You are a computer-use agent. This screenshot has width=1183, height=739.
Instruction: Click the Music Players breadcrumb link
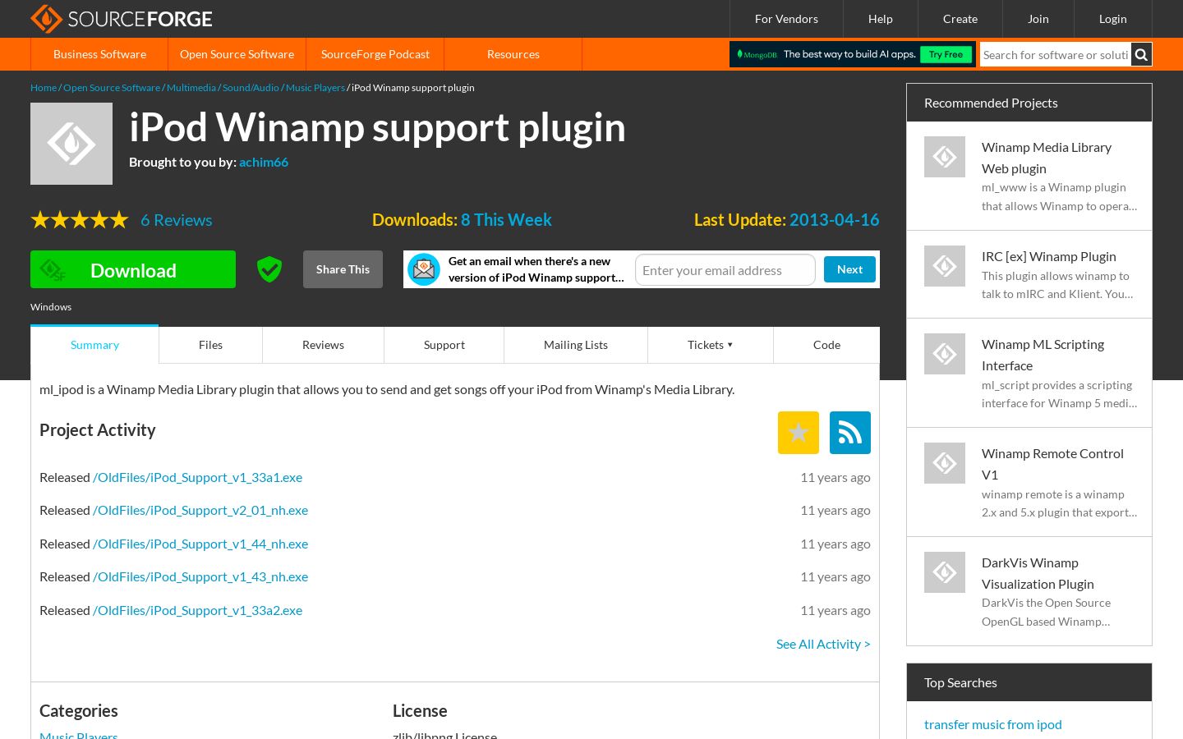tap(315, 88)
